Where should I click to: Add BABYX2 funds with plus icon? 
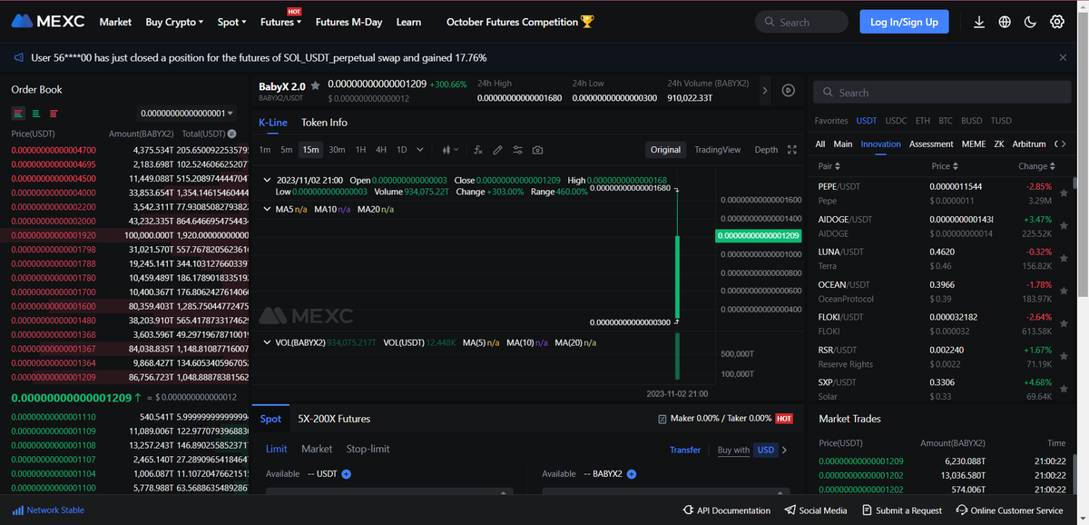(632, 474)
